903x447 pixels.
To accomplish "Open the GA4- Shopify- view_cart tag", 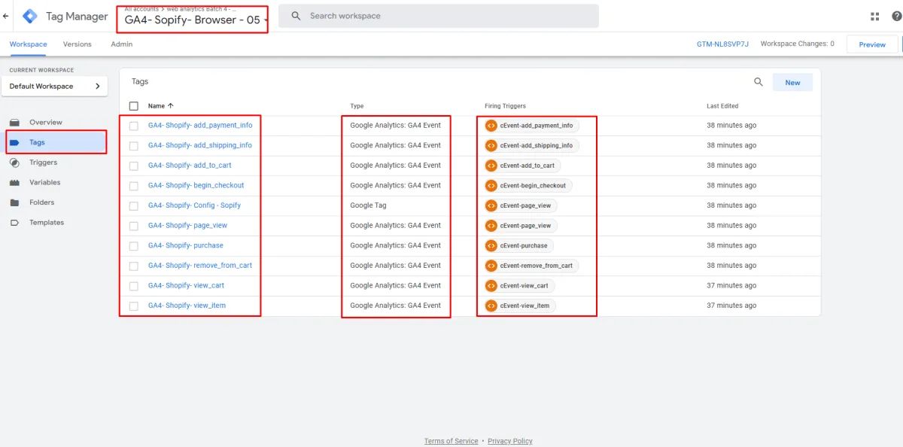I will pyautogui.click(x=186, y=286).
